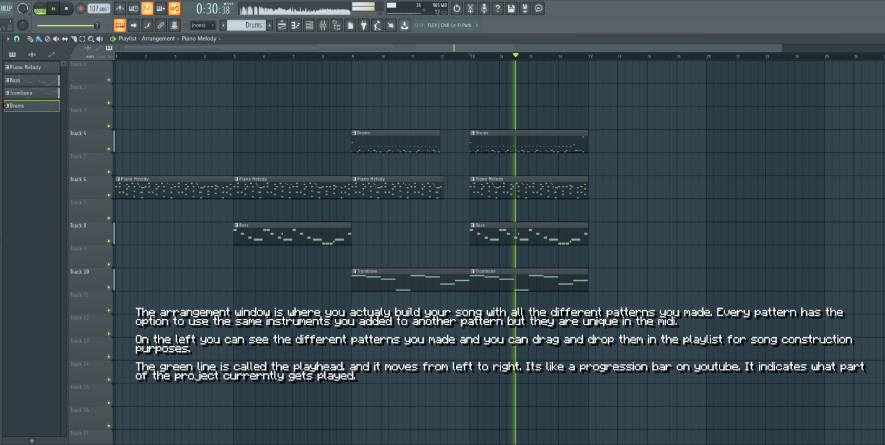Open the (none) snap dropdown

pos(202,25)
